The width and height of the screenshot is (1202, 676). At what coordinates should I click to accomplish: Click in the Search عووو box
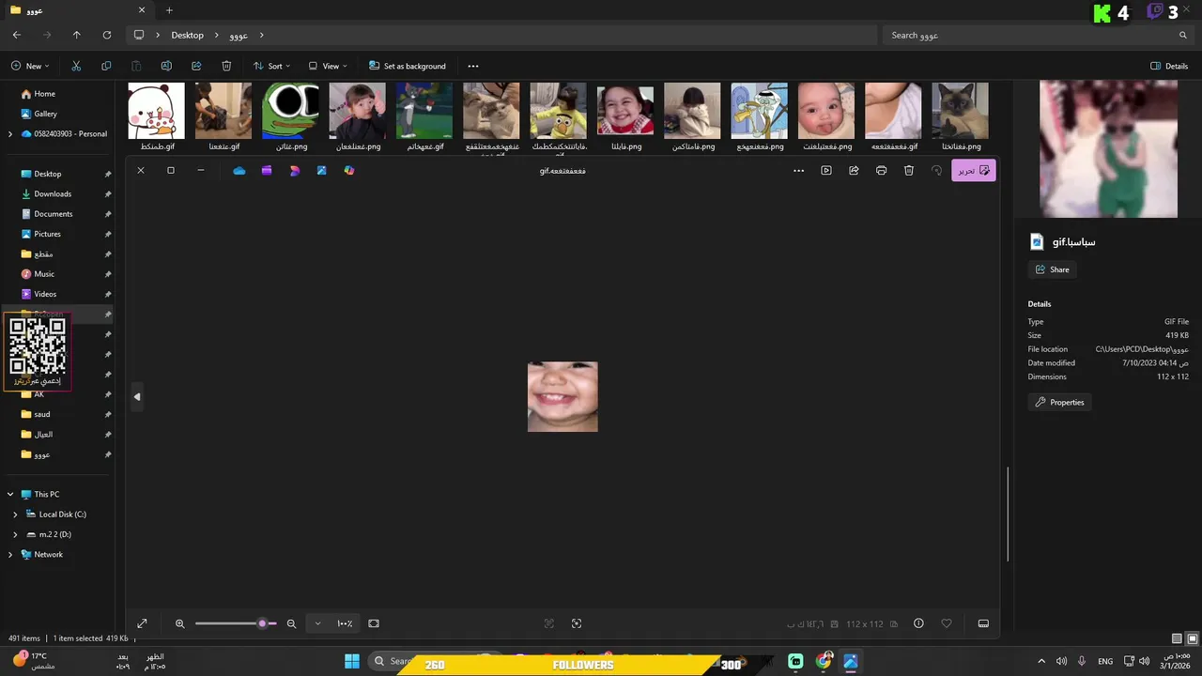[x=1038, y=35]
